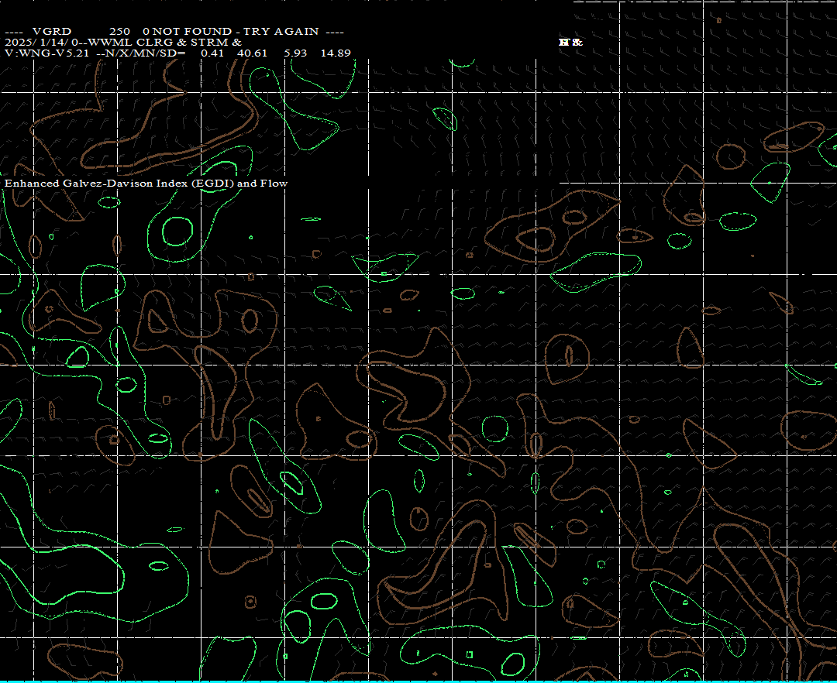Click the WWML CLRG & STRM & text
This screenshot has height=683, width=837.
click(165, 42)
